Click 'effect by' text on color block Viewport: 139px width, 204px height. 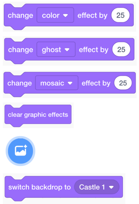coord(92,16)
